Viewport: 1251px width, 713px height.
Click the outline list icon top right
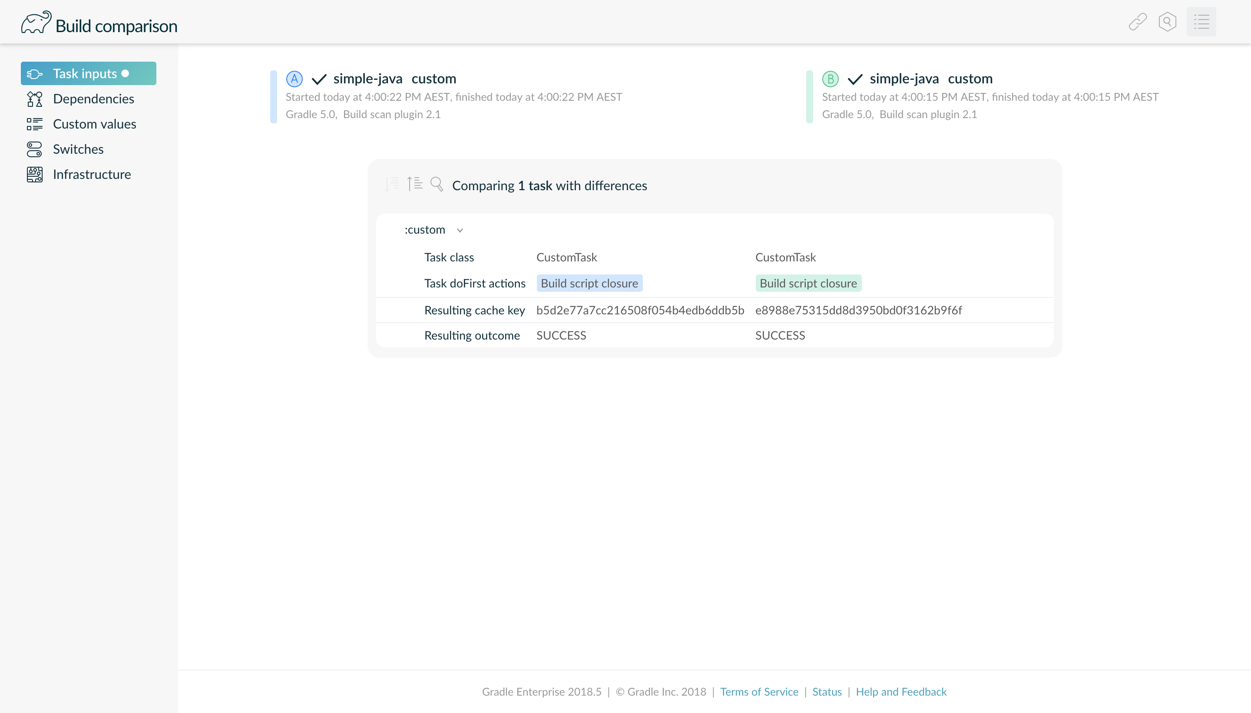pos(1202,22)
